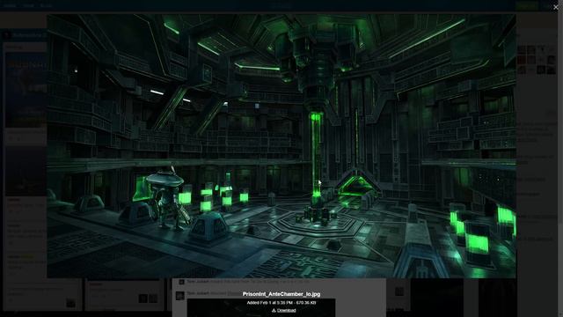The height and width of the screenshot is (317, 563).
Task: Click the download arrow icon beside Download
Action: point(274,311)
